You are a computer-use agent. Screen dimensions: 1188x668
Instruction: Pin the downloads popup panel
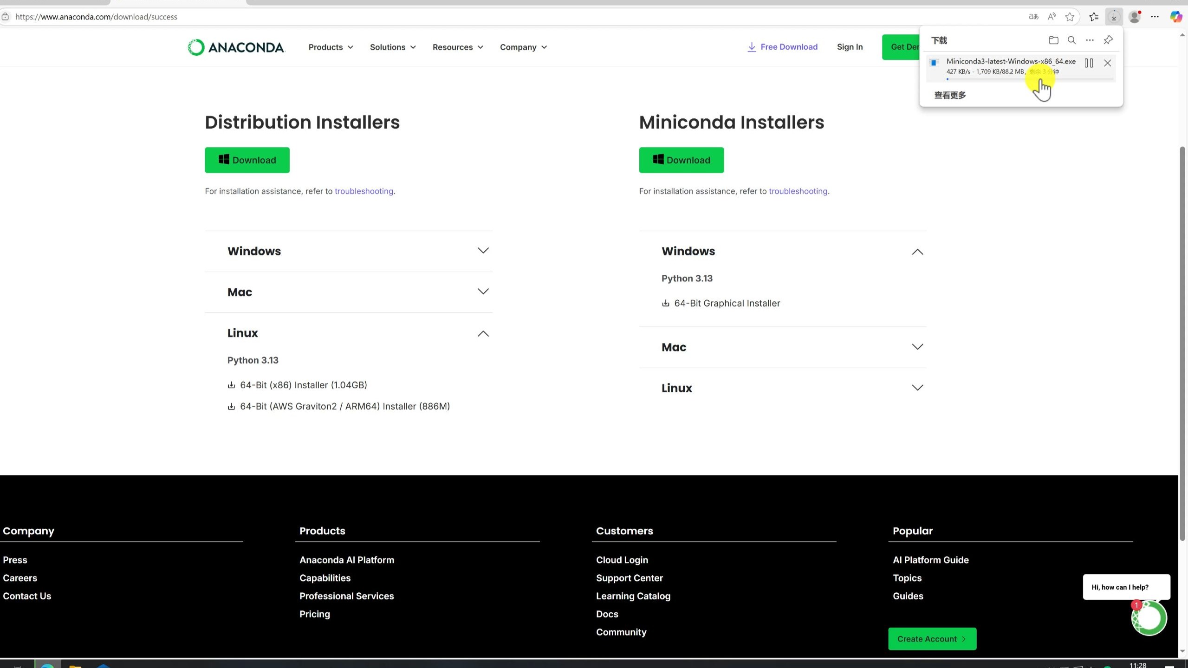[x=1108, y=40]
